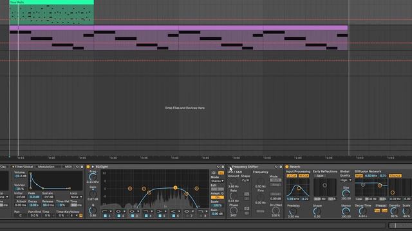
Task: Toggle EQ Eight spectrum analyzer button
Action: [x=221, y=173]
